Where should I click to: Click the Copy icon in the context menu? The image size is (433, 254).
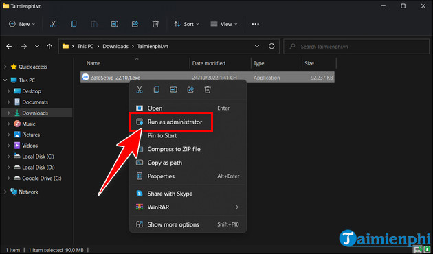pos(157,90)
